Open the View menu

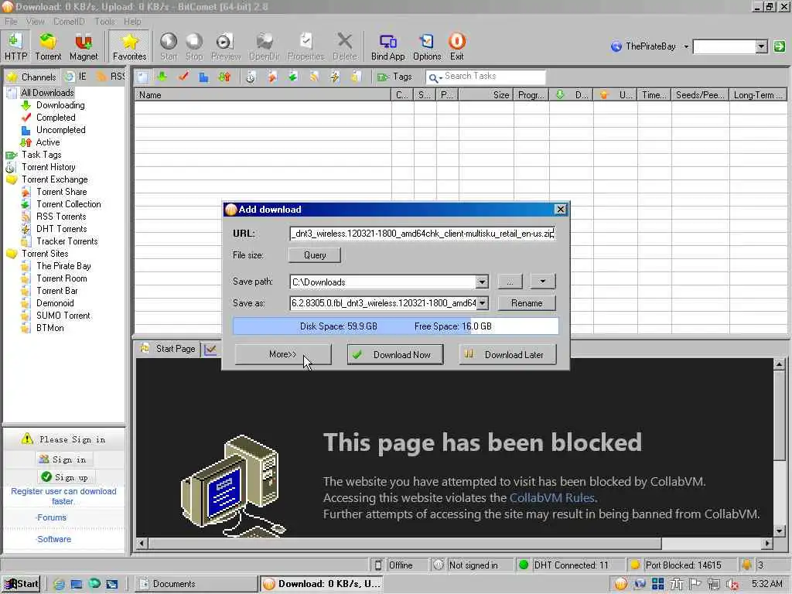(x=36, y=21)
